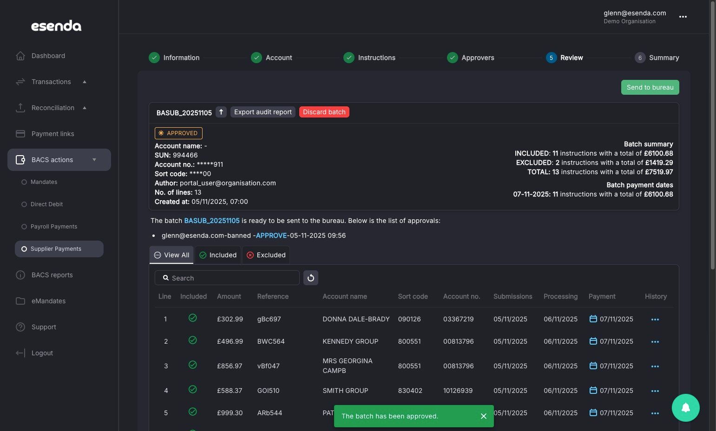Viewport: 716px width, 431px height.
Task: Open history menu for KENNEDY GROUP row
Action: point(655,342)
